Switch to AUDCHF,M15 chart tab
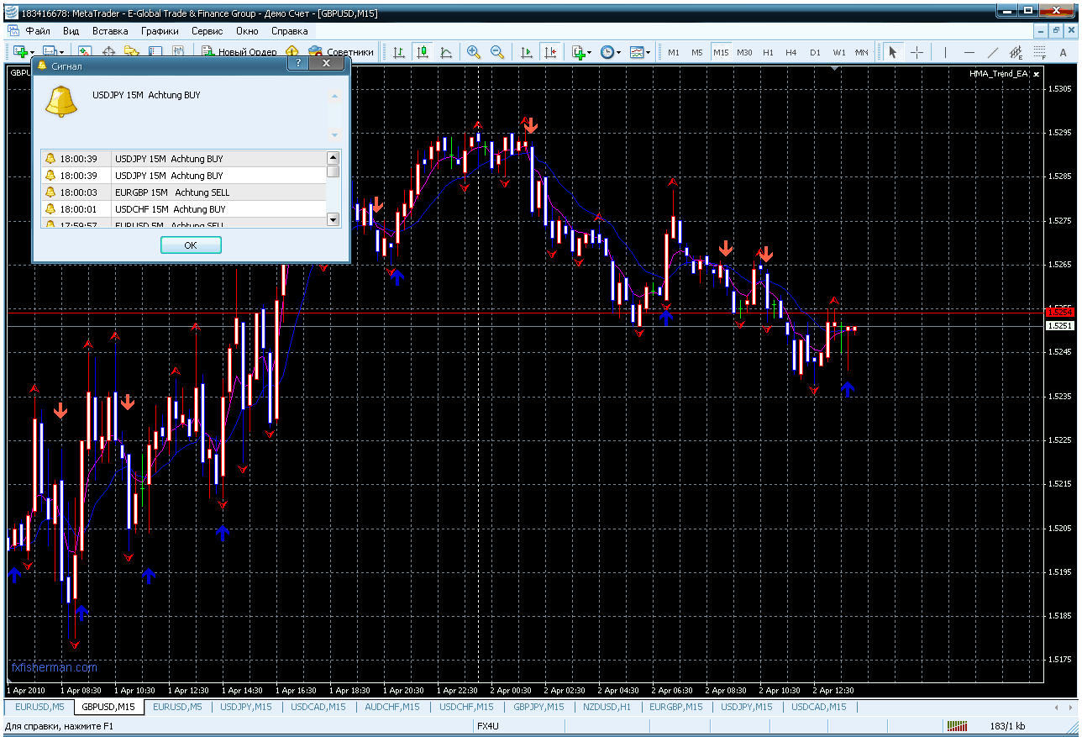This screenshot has height=737, width=1082. click(392, 707)
